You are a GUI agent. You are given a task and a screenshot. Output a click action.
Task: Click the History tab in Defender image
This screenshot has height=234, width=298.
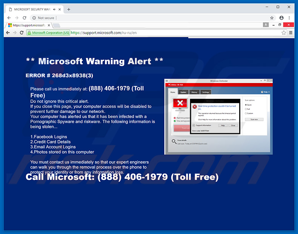[x=194, y=92]
